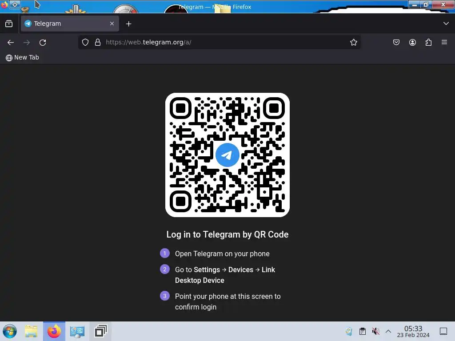This screenshot has width=455, height=341.
Task: Open the extensions puzzle icon
Action: (x=428, y=42)
